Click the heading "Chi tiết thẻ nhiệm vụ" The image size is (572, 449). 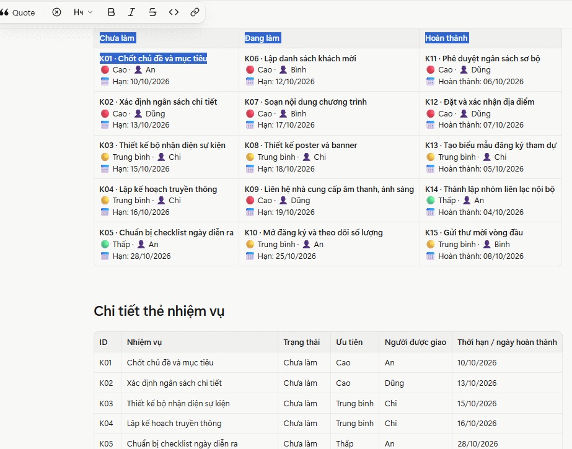159,312
